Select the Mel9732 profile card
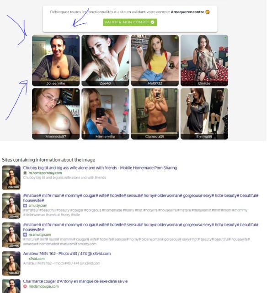This screenshot has width=267, height=293. tap(155, 60)
